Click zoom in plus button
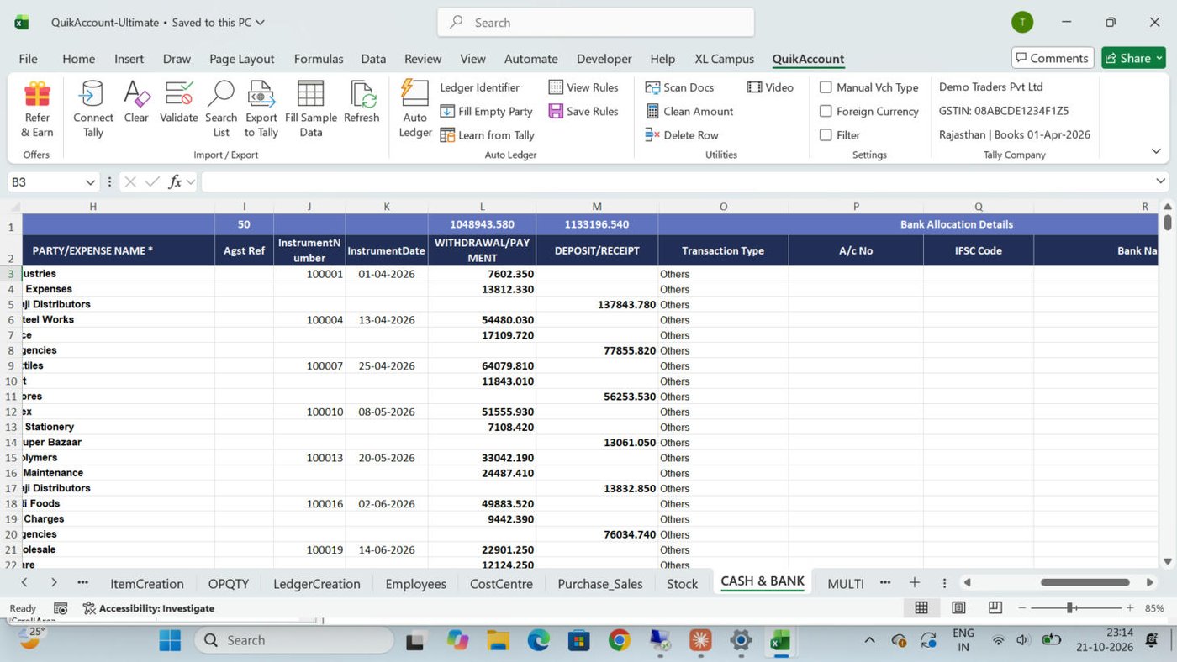This screenshot has height=662, width=1177. point(1129,607)
